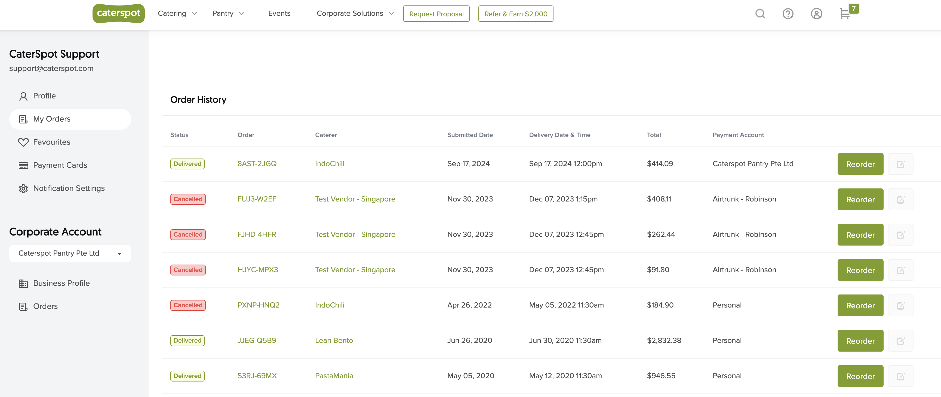Image resolution: width=941 pixels, height=397 pixels.
Task: Open the user account icon
Action: point(816,14)
